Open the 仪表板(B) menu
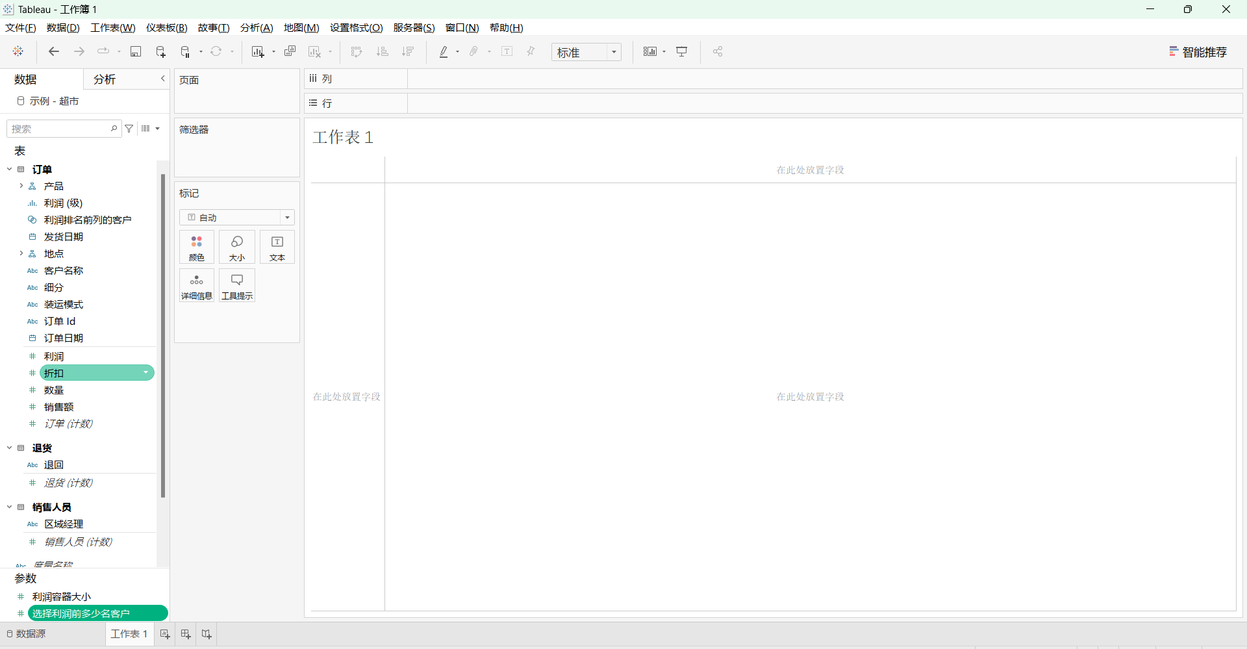 tap(167, 28)
